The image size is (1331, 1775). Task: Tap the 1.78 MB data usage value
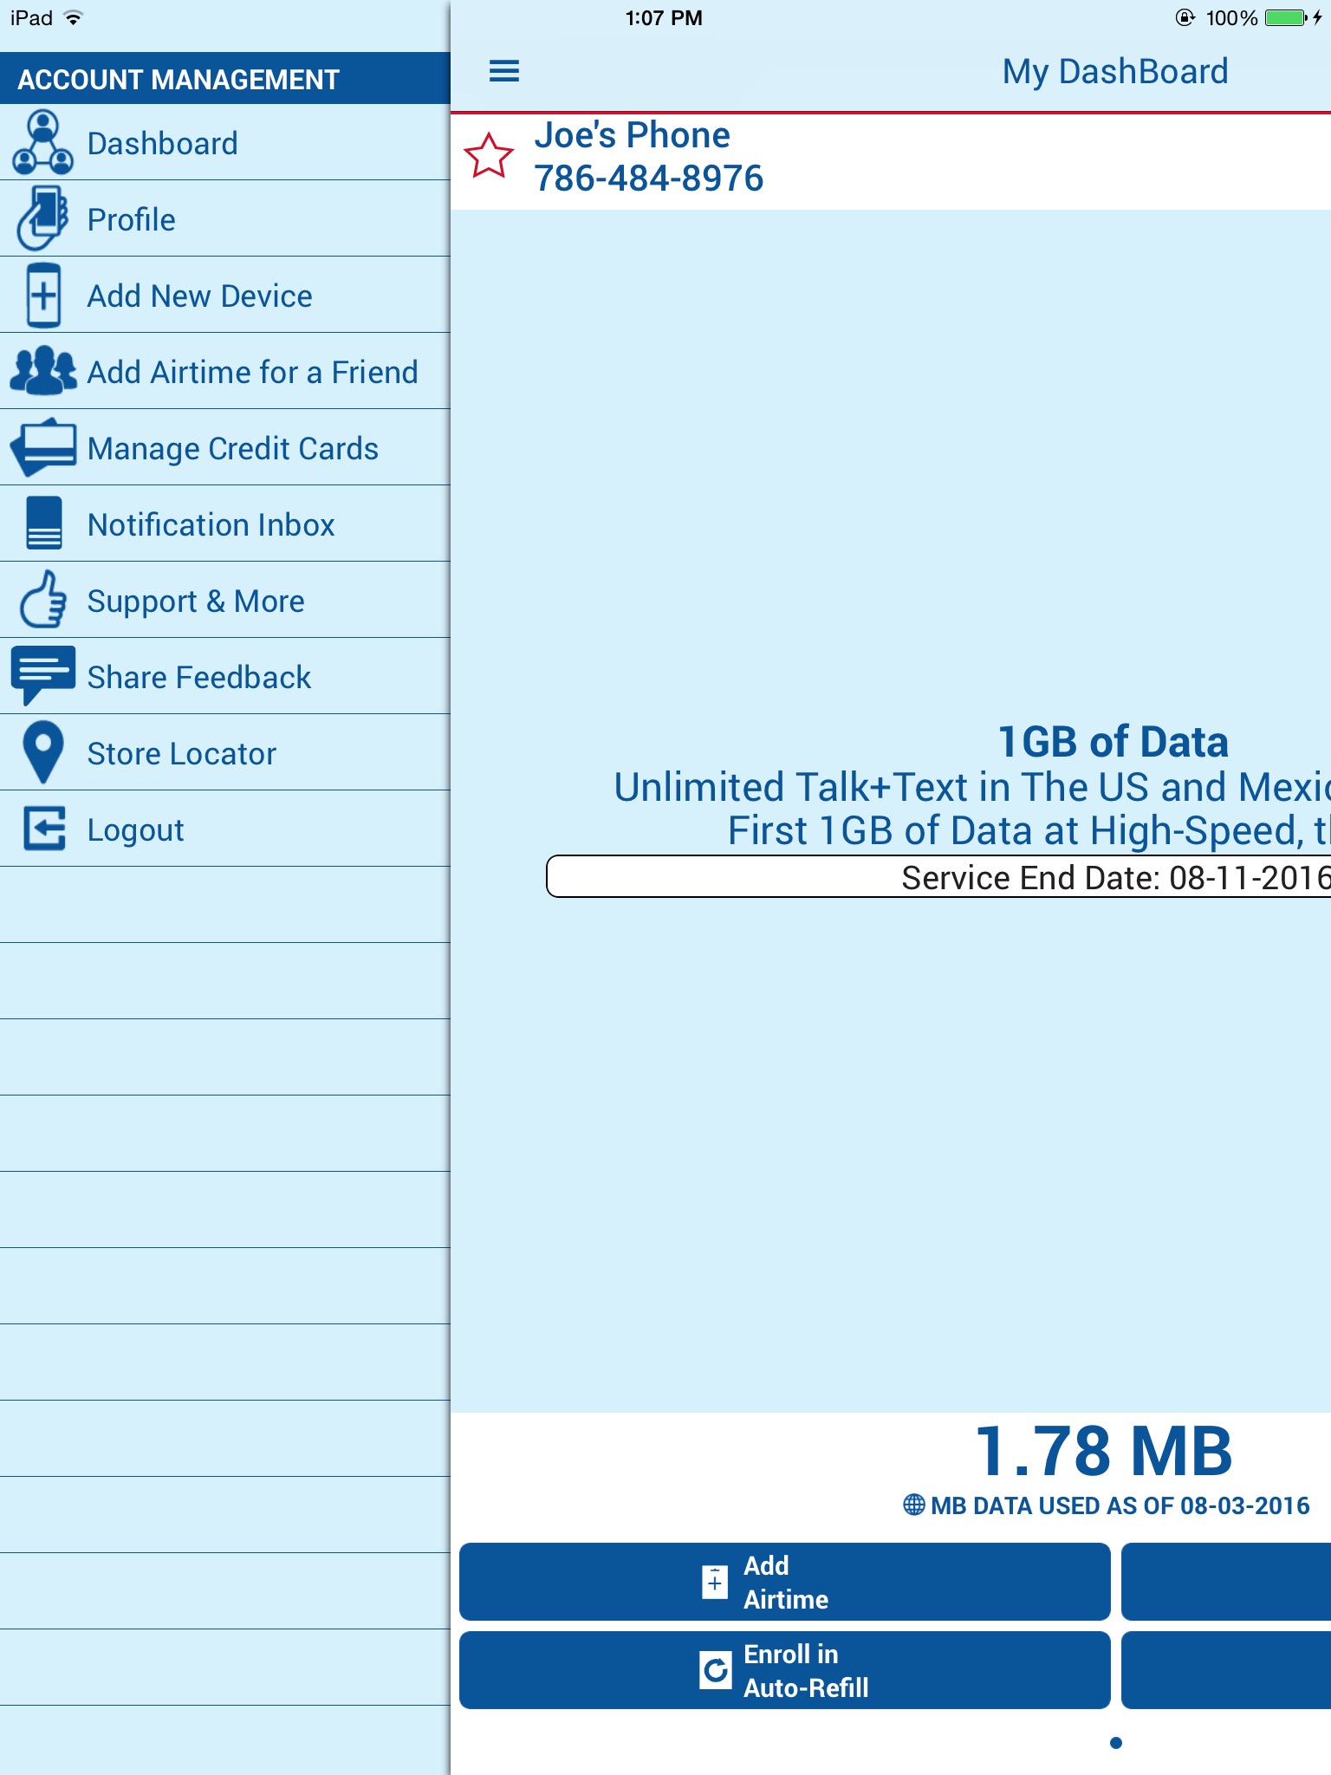pyautogui.click(x=1103, y=1451)
